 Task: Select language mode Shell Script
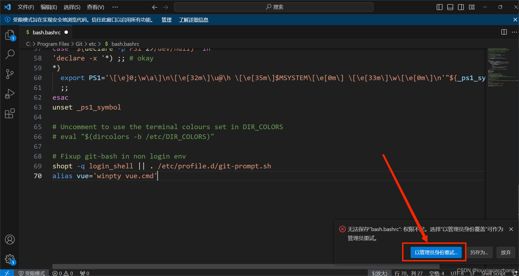[x=493, y=273]
